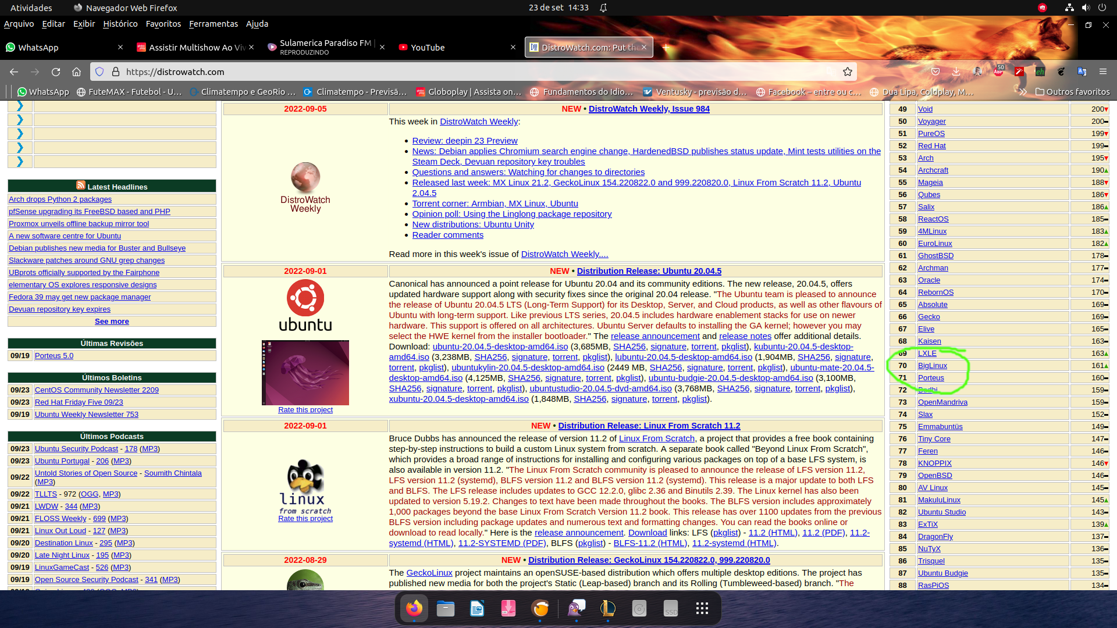Open the green 'eh' extension
Image resolution: width=1117 pixels, height=628 pixels.
[1040, 72]
